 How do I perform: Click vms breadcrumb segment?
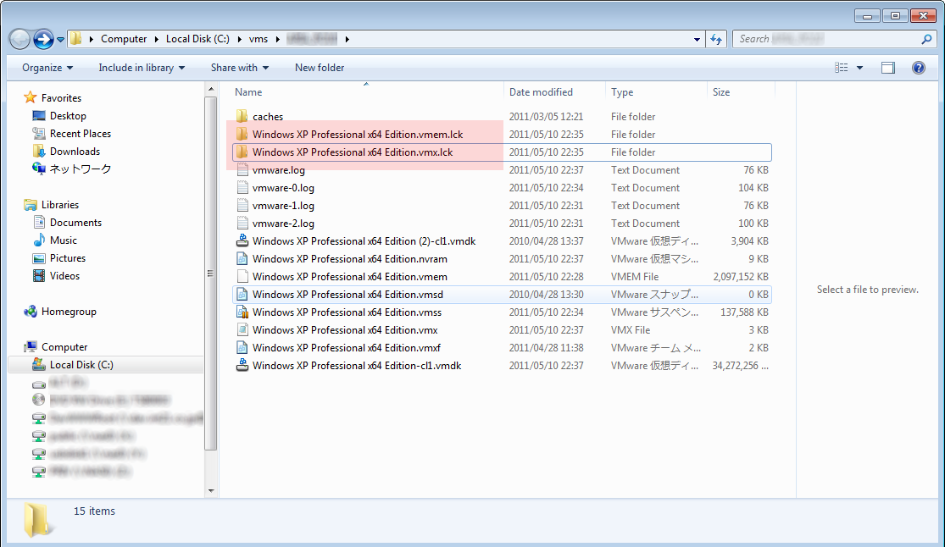point(258,39)
